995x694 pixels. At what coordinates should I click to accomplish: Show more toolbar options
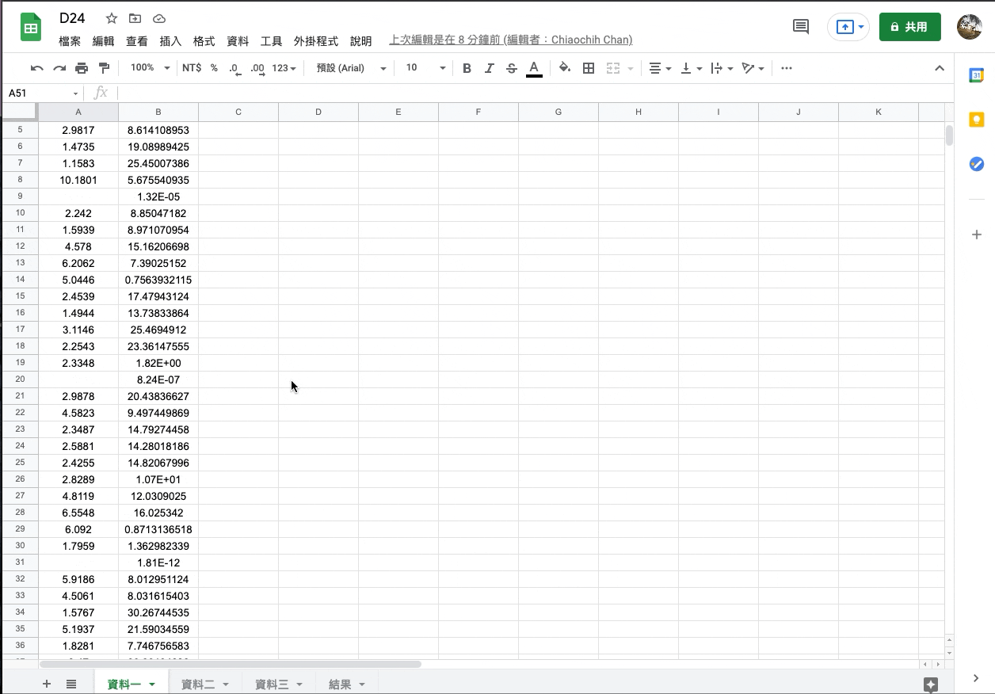[x=787, y=68]
